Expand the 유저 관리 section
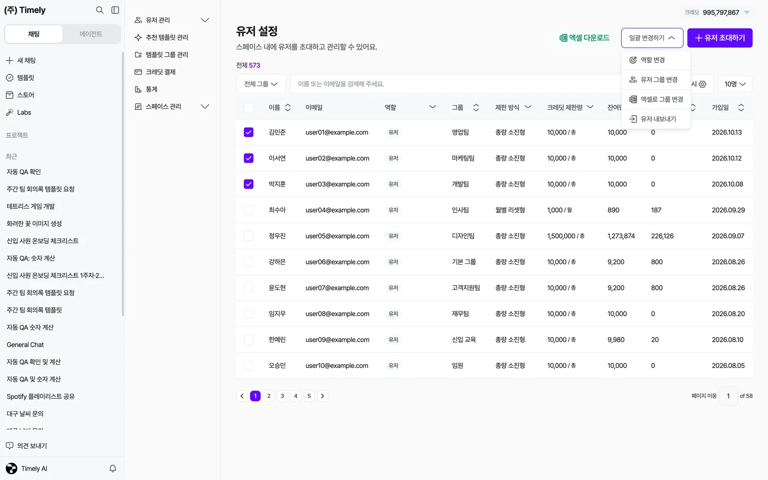This screenshot has height=480, width=768. tap(205, 20)
